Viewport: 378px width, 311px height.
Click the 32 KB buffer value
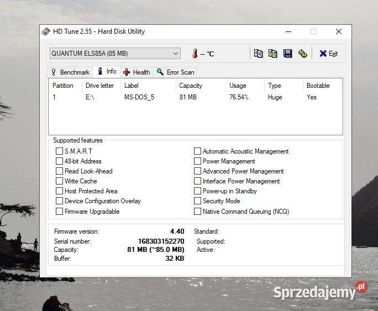(x=175, y=258)
